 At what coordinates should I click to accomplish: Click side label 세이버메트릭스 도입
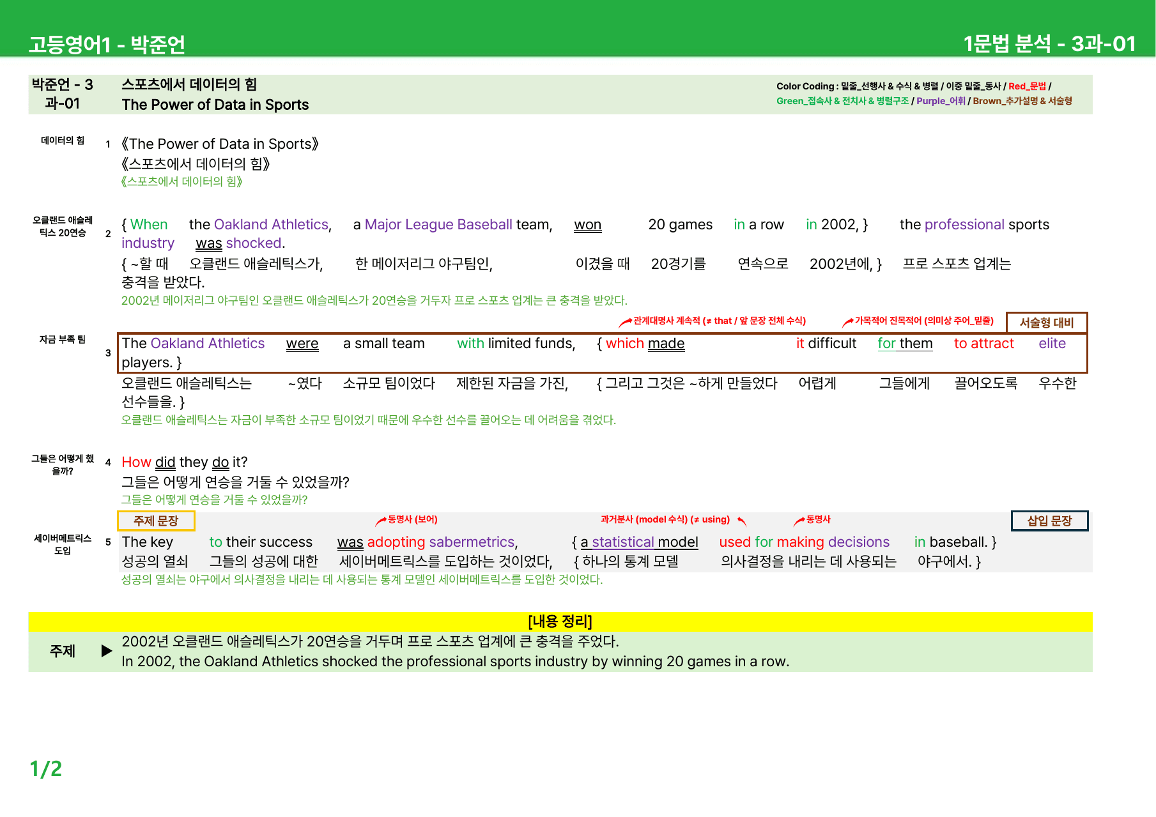[63, 544]
